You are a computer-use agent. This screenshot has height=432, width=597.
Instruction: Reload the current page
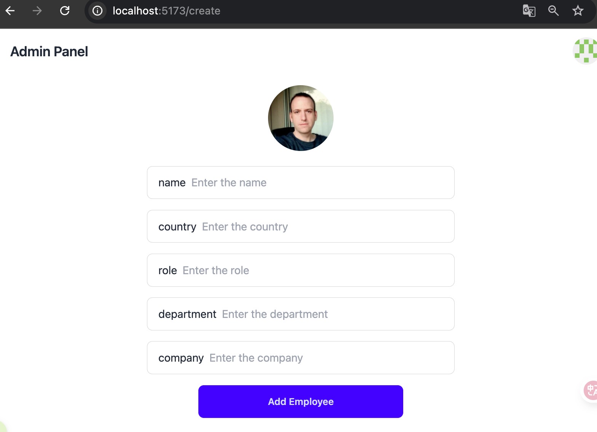pos(65,11)
